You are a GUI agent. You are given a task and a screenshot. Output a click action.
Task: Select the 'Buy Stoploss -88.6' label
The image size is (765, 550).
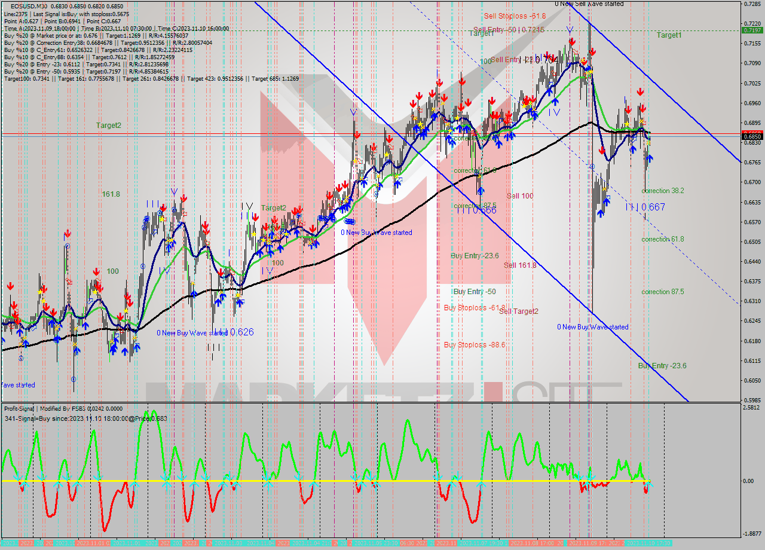click(474, 345)
